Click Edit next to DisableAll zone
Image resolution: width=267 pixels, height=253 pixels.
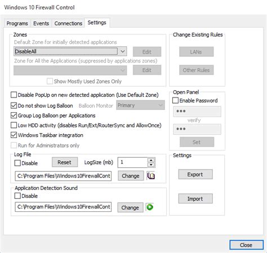[147, 52]
